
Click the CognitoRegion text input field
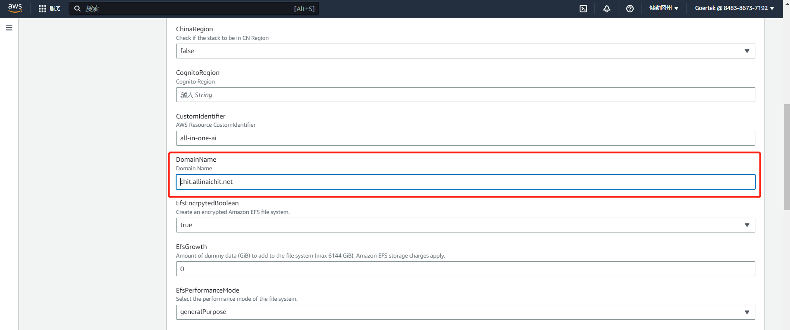click(x=465, y=95)
